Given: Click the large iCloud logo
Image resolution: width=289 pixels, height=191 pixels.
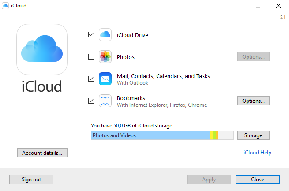Looking at the screenshot, I should 42,49.
